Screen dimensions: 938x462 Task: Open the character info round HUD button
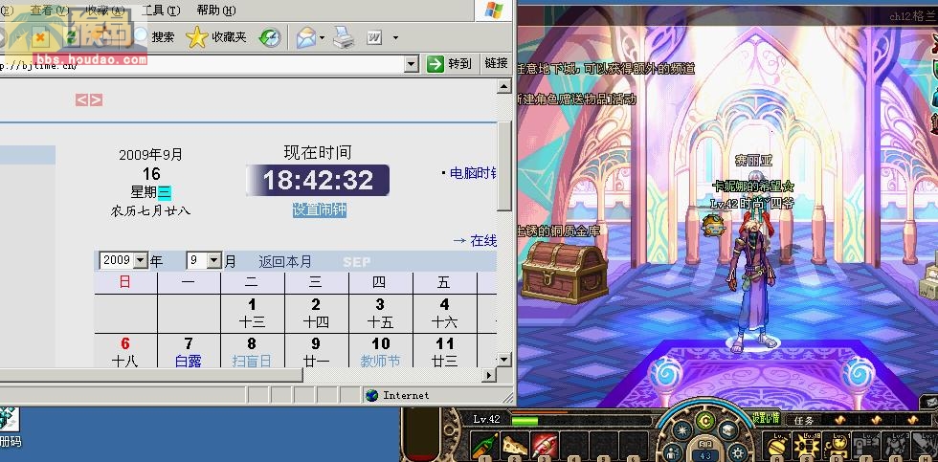pos(674,451)
